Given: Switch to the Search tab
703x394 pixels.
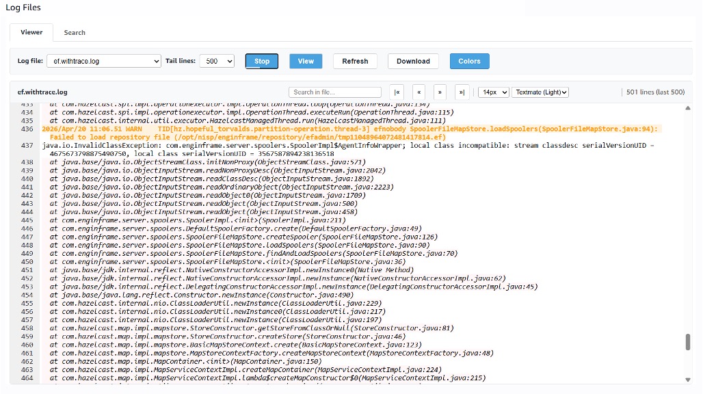Looking at the screenshot, I should coord(75,32).
